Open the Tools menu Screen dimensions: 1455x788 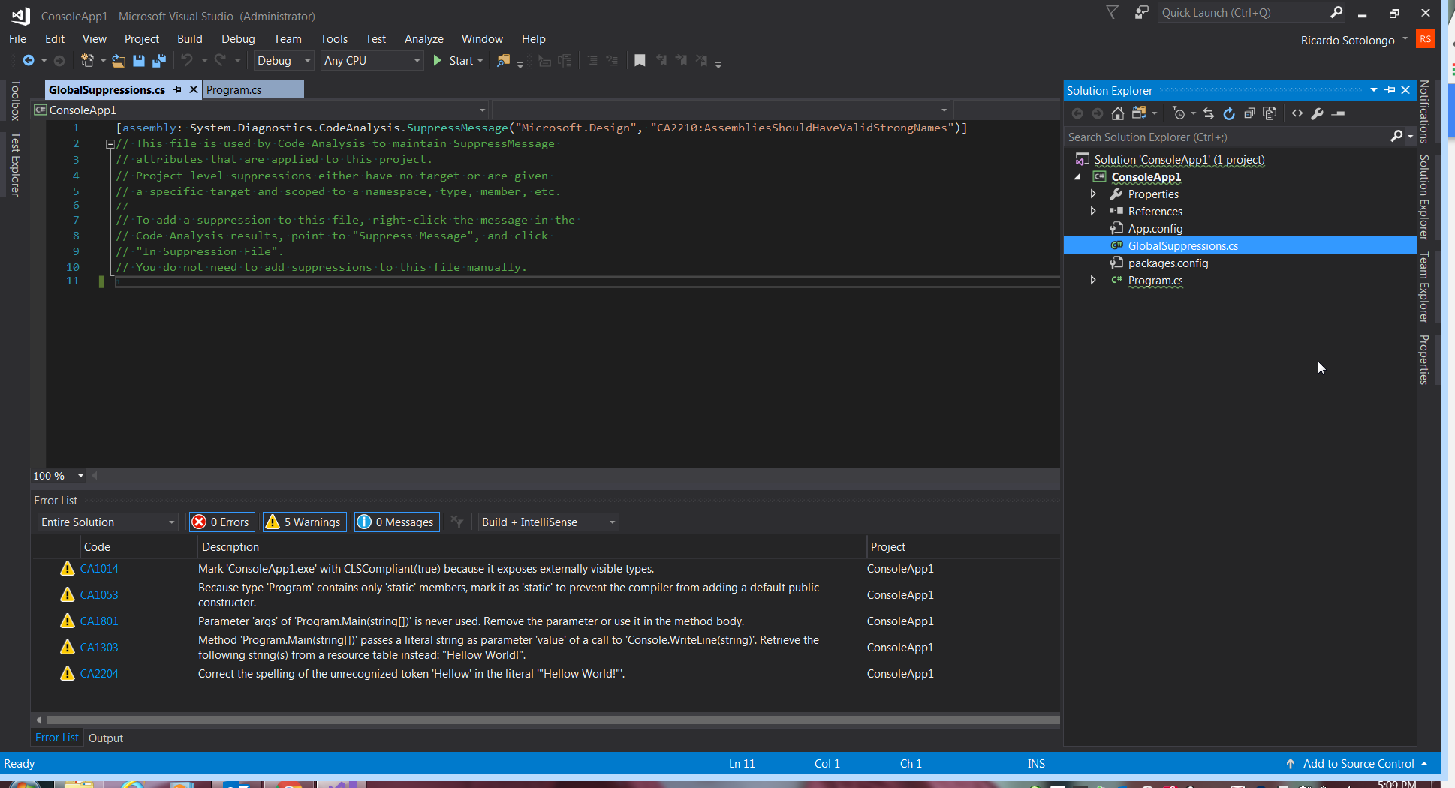pos(333,38)
